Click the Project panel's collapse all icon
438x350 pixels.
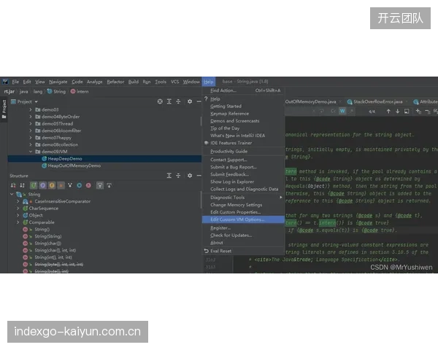(178, 101)
